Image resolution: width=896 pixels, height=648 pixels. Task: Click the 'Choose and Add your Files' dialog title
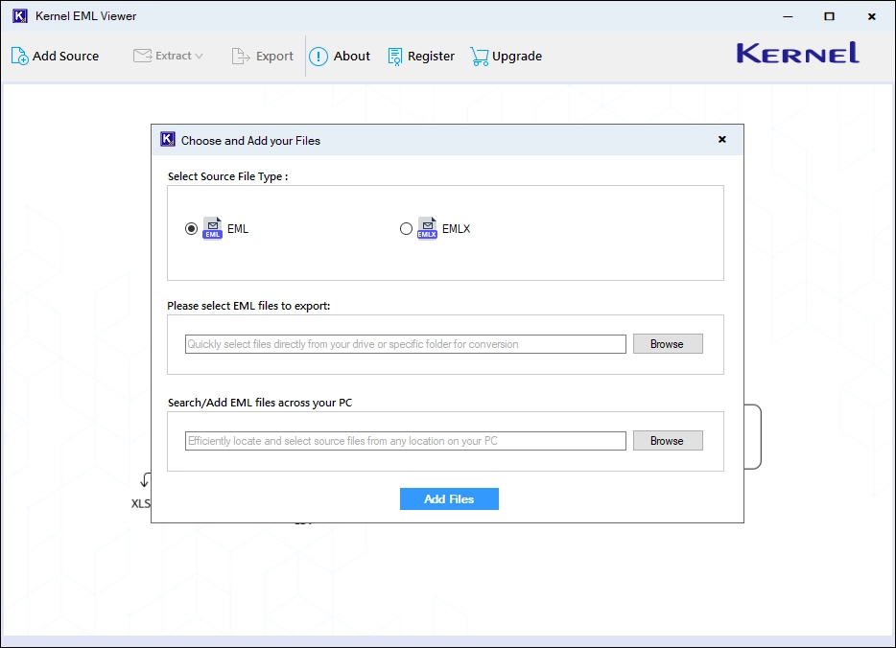[250, 141]
